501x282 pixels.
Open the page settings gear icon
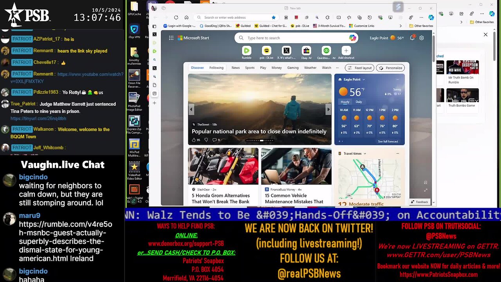422,38
